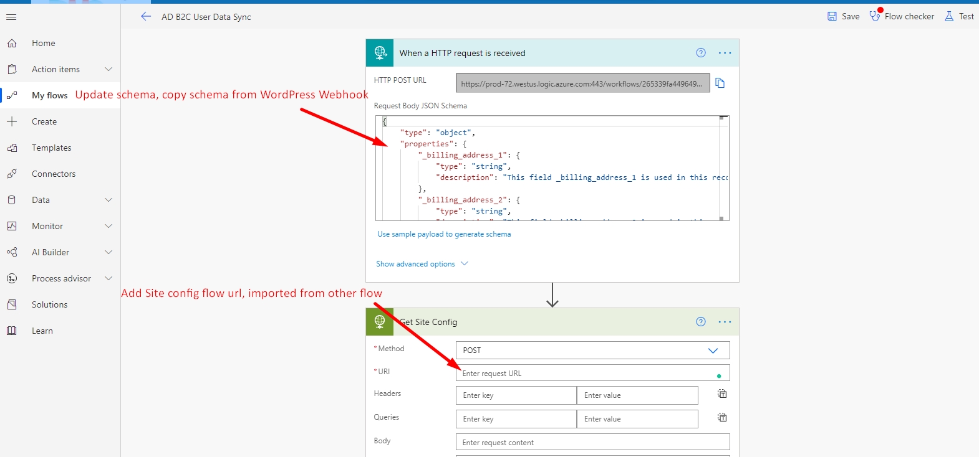Screen dimensions: 979x457
Task: Click the Save button label
Action: pos(851,16)
